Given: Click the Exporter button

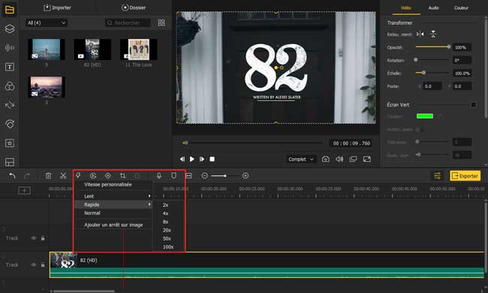Looking at the screenshot, I should click(x=465, y=176).
